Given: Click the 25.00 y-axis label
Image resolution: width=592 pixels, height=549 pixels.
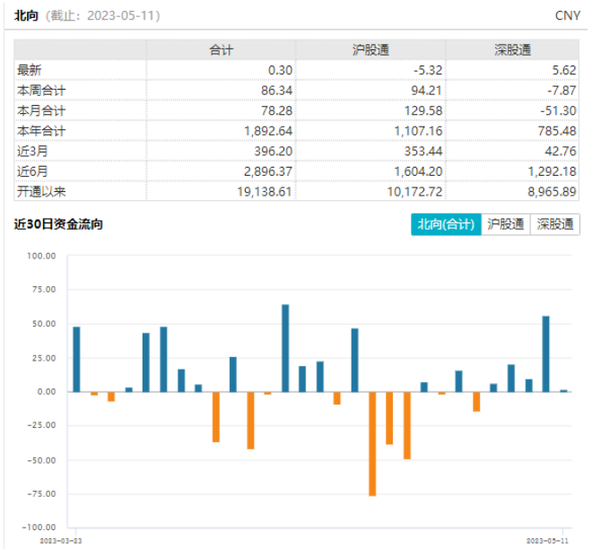Looking at the screenshot, I should 44,358.
